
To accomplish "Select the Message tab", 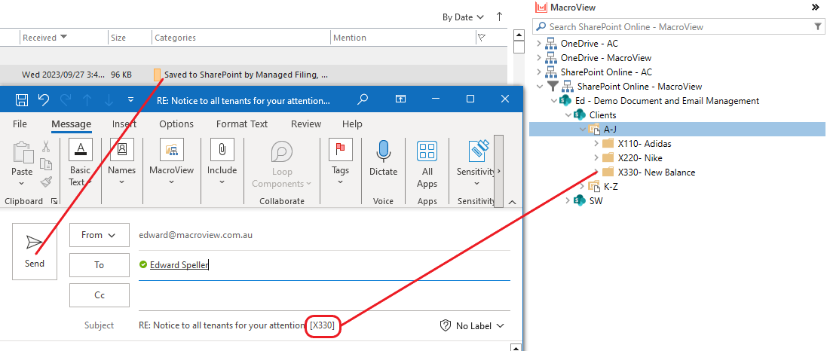I will coord(71,124).
